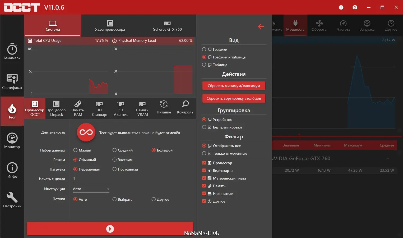Select Без группировки grouping option
The height and width of the screenshot is (238, 403).
click(x=222, y=127)
